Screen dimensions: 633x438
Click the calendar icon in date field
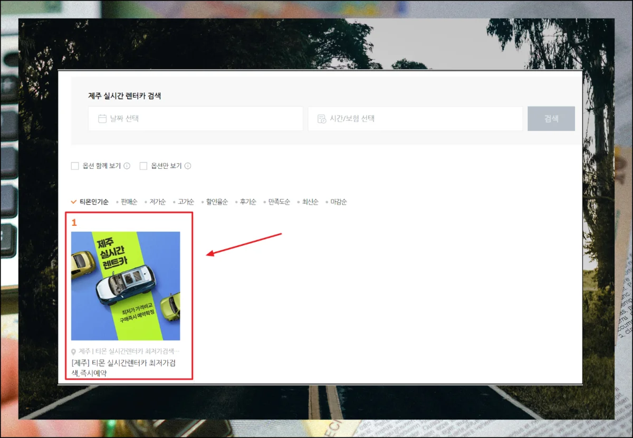point(102,119)
